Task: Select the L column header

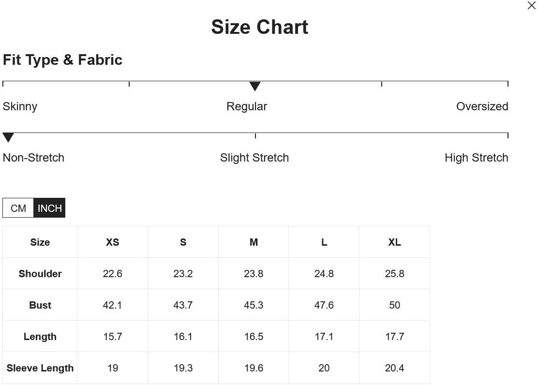Action: (324, 242)
